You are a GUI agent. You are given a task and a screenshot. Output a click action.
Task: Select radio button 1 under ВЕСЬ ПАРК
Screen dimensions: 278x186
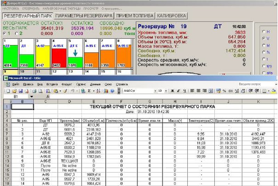5,33
